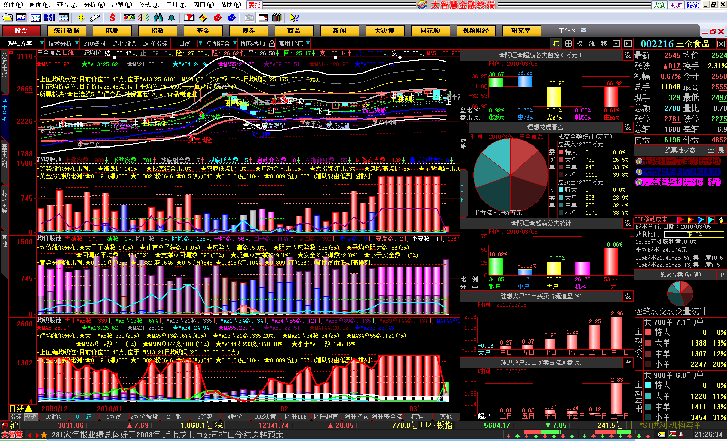The image size is (727, 441).
Task: Click the red circular arrow icon
Action: coord(217,17)
